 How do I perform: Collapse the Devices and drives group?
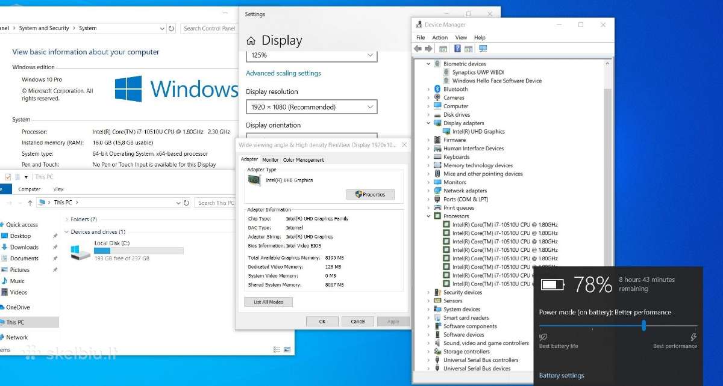tap(67, 231)
